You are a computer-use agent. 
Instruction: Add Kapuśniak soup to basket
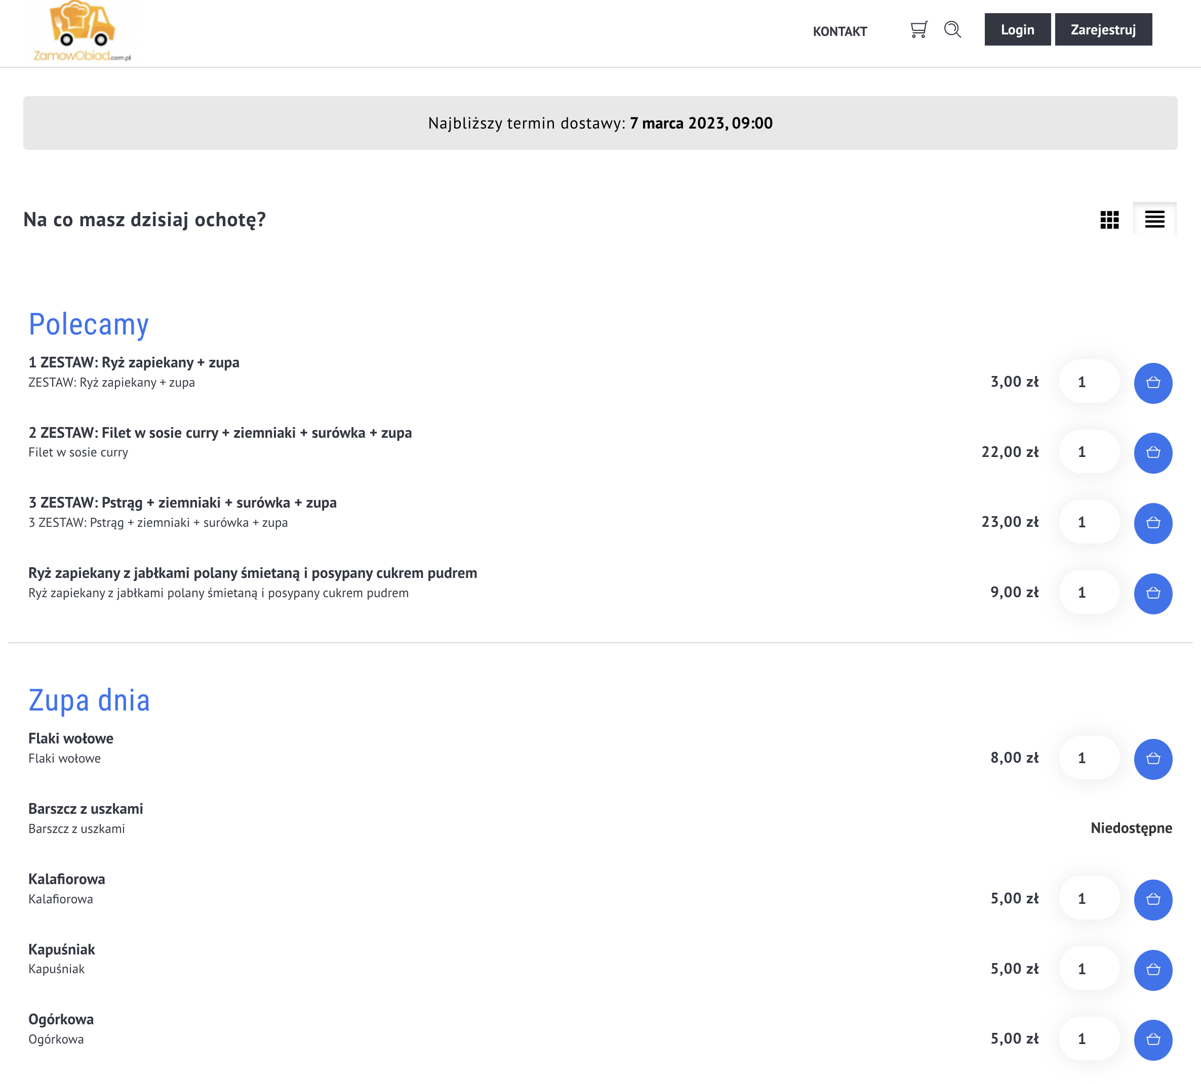point(1152,969)
